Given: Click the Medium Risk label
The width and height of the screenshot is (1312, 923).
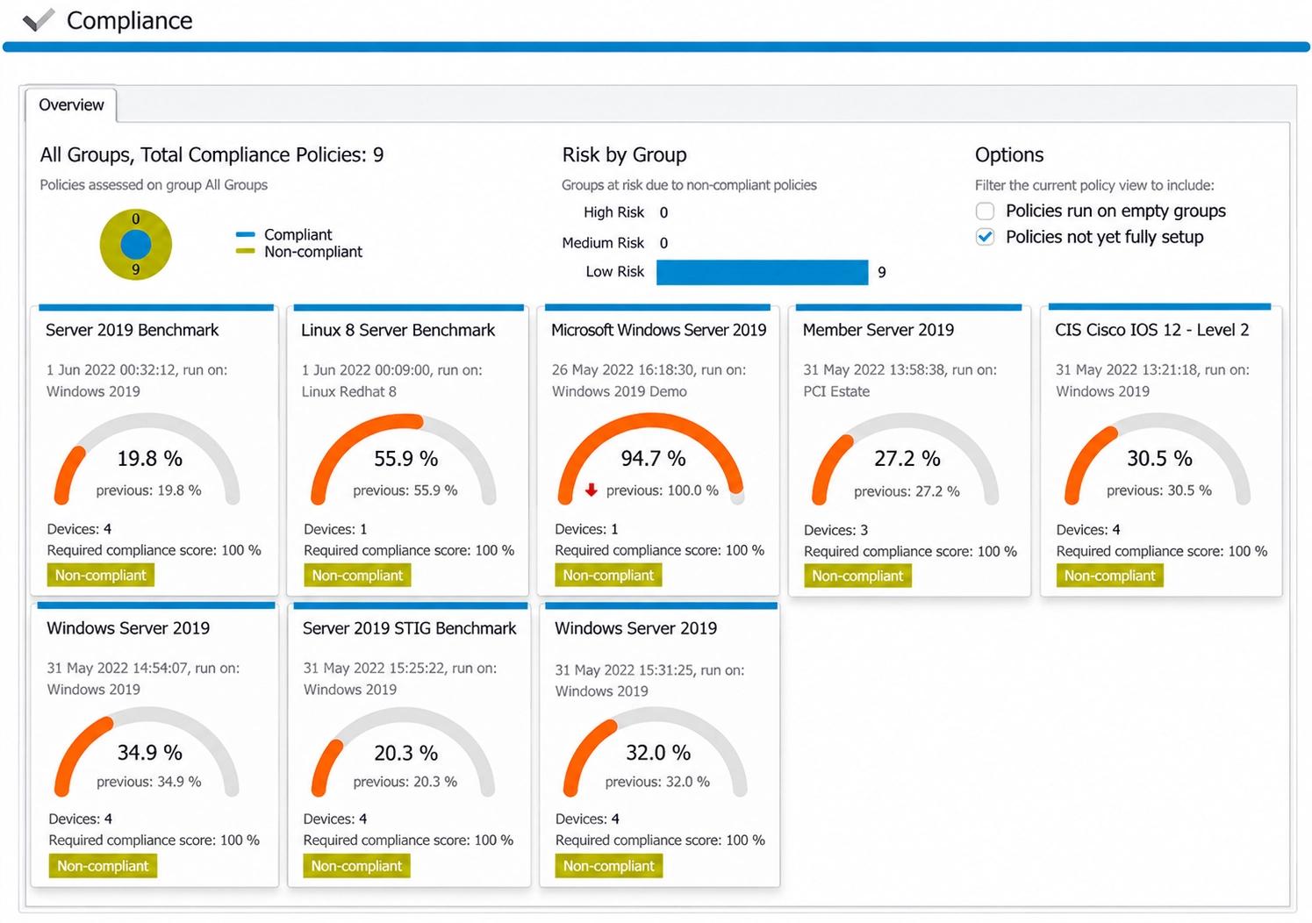Looking at the screenshot, I should (x=603, y=243).
